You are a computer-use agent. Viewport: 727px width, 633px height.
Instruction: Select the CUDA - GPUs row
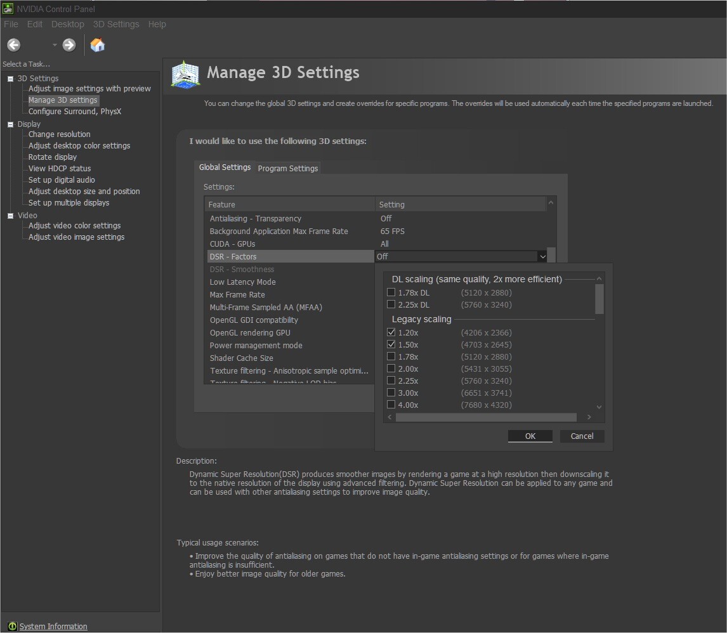[376, 244]
